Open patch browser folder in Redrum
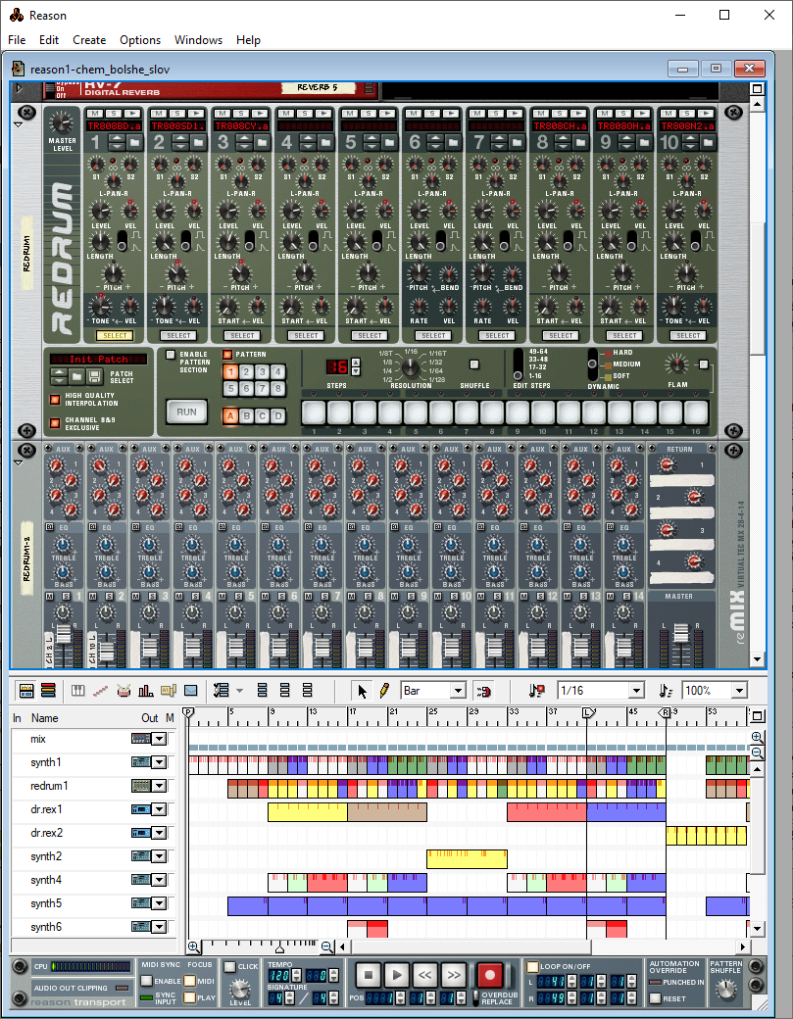The image size is (793, 1019). 75,375
